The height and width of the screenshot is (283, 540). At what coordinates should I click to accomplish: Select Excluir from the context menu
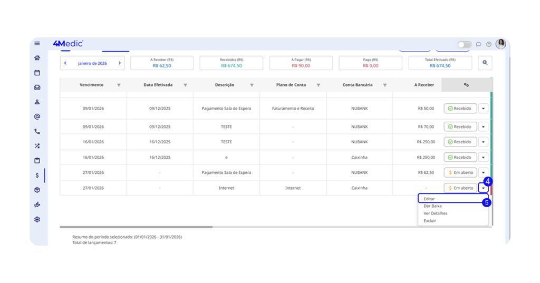point(430,221)
